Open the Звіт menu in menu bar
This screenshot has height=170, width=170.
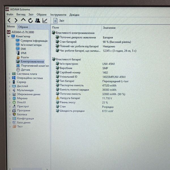(x=31, y=14)
